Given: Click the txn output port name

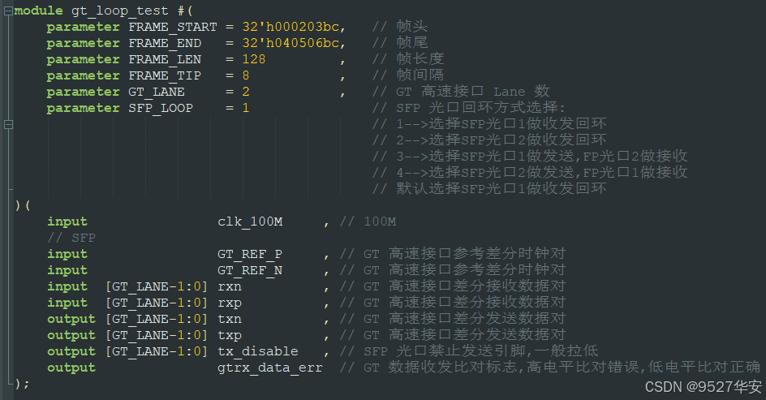Looking at the screenshot, I should [230, 319].
